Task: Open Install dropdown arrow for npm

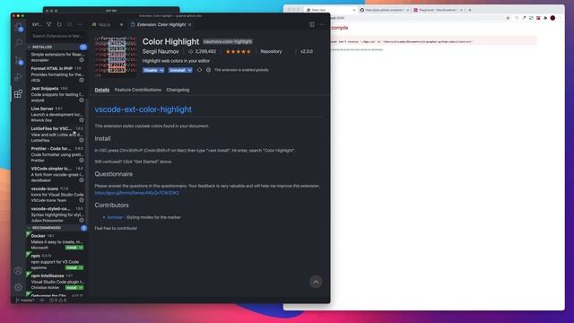Action: pos(81,267)
